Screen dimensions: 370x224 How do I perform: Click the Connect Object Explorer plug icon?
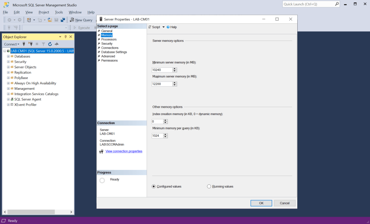[24, 44]
